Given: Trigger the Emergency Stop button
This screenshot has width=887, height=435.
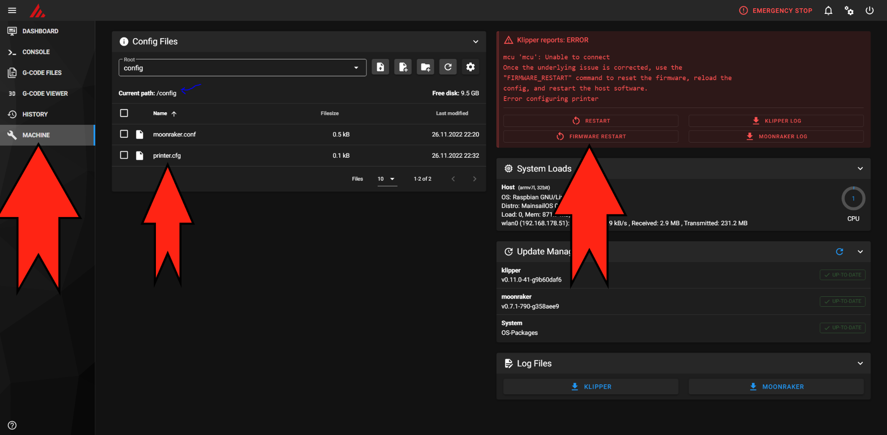Looking at the screenshot, I should (x=776, y=10).
